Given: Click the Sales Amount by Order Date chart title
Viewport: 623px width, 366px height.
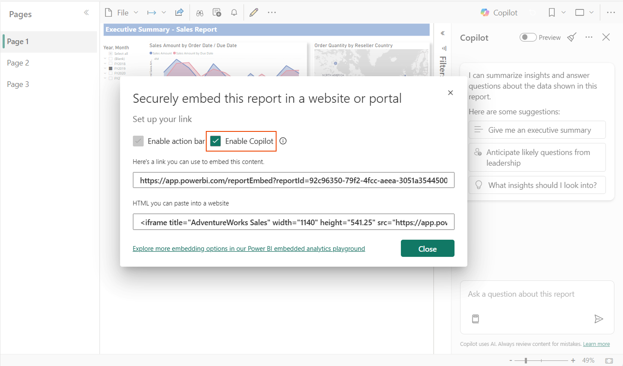Looking at the screenshot, I should pos(193,45).
